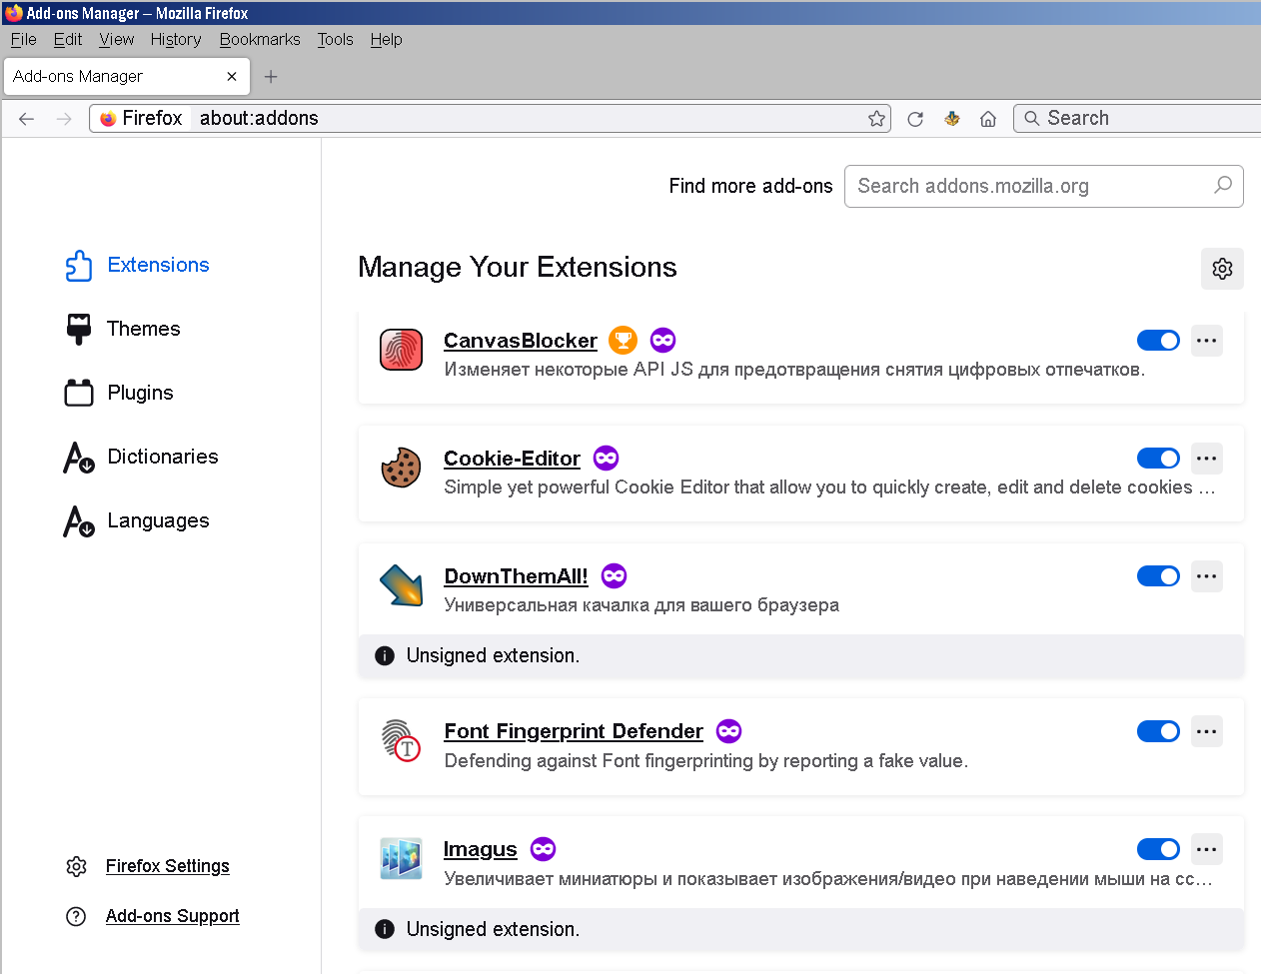Open the Add-ons Support link
Screen dimensions: 1261x974
(173, 916)
